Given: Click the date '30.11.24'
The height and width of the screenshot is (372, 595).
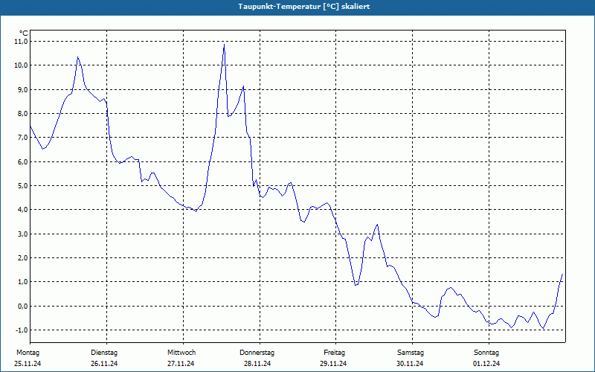Looking at the screenshot, I should [410, 364].
